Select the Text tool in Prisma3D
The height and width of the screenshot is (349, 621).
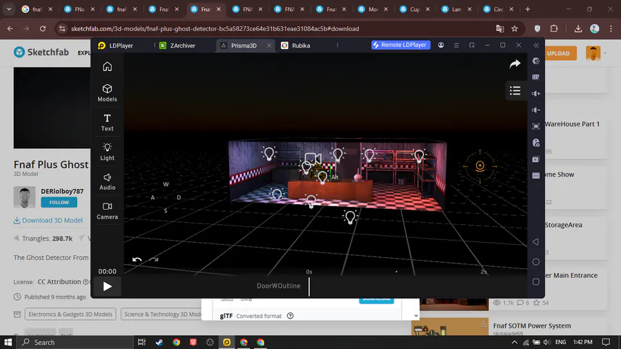coord(108,122)
